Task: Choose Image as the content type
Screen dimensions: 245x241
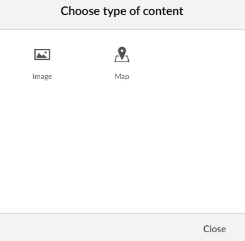Action: (42, 64)
